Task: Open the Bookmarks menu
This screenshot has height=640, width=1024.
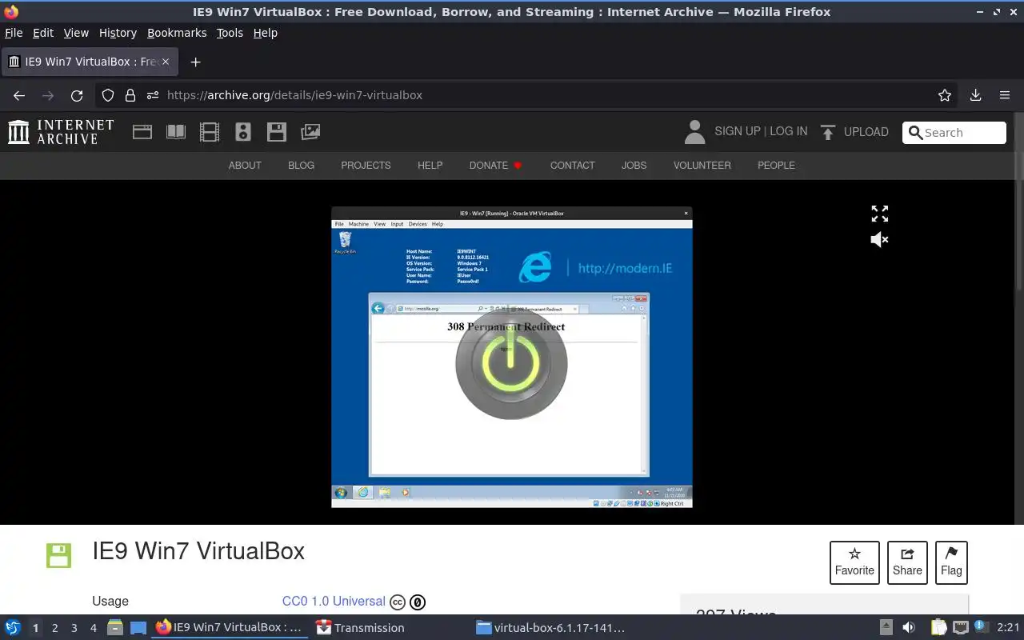Action: point(177,33)
